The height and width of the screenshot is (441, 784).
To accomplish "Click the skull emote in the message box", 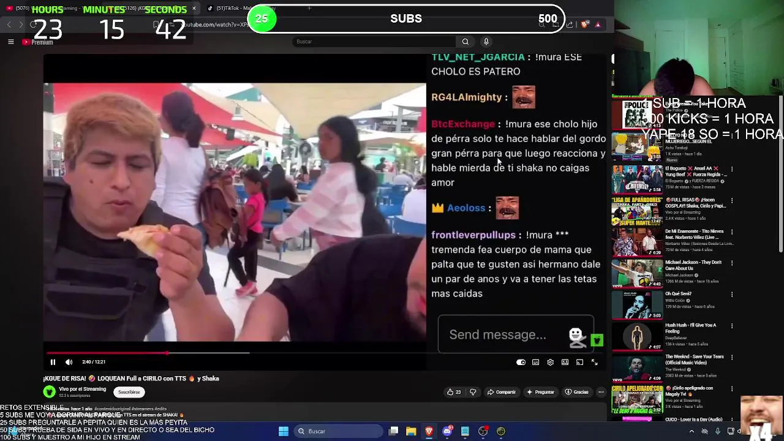I will [576, 337].
